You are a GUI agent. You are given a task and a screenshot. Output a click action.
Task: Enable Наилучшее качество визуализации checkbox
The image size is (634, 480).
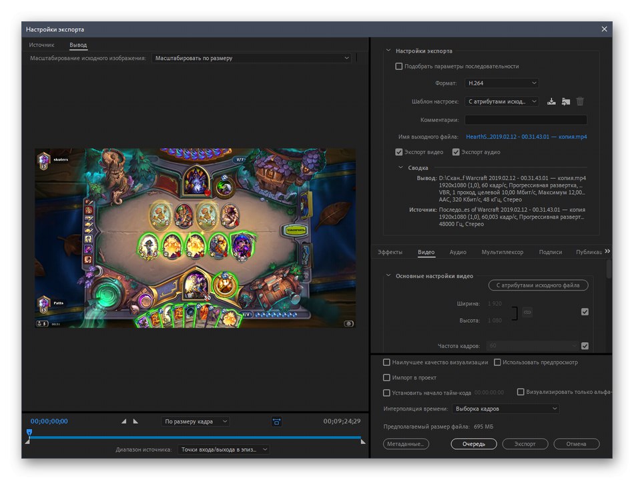click(387, 362)
